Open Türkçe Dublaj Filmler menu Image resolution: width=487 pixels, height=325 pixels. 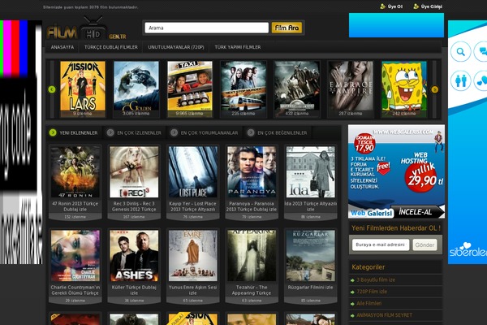click(x=111, y=47)
